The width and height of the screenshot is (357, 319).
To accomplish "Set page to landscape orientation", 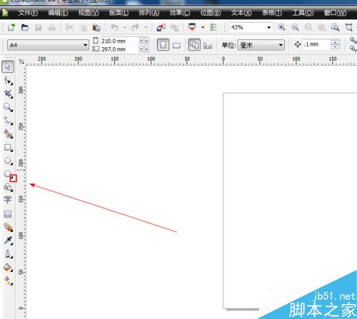I will coord(176,45).
